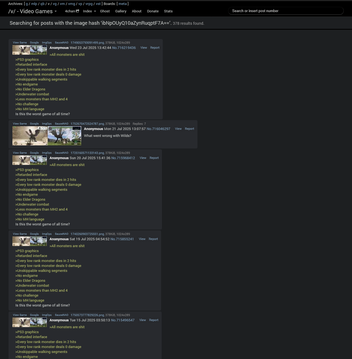The image size is (352, 359).
Task: Open file 1752670472524787.png
Action: coord(87,124)
